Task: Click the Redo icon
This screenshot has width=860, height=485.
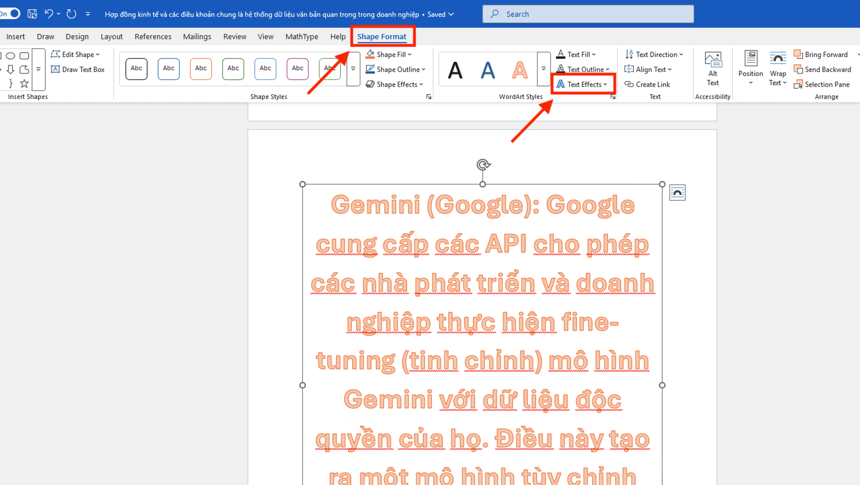Action: (x=71, y=14)
